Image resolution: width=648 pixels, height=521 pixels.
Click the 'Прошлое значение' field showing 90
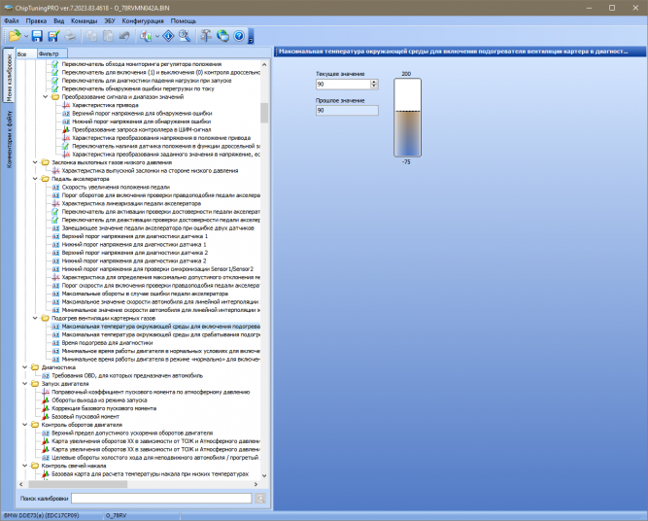point(347,111)
